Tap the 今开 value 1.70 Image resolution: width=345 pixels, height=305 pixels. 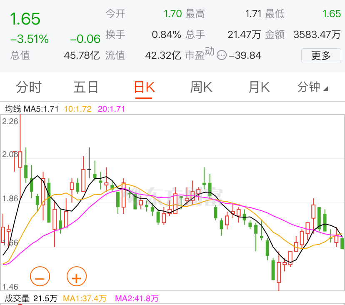coord(173,14)
